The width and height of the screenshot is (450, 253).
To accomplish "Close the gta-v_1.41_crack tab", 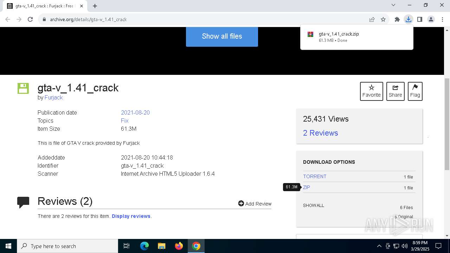I will (x=82, y=6).
